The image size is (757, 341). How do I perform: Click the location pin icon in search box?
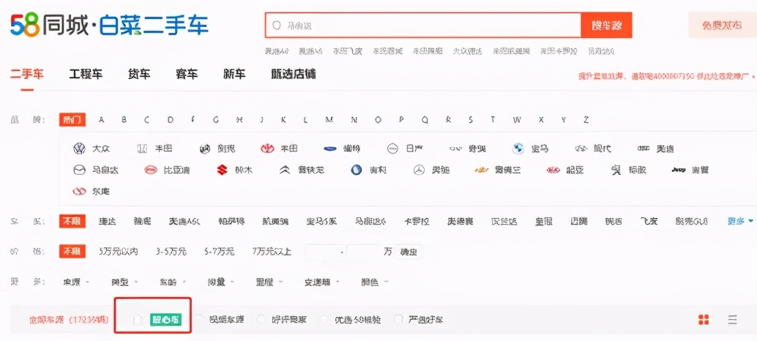click(x=277, y=25)
